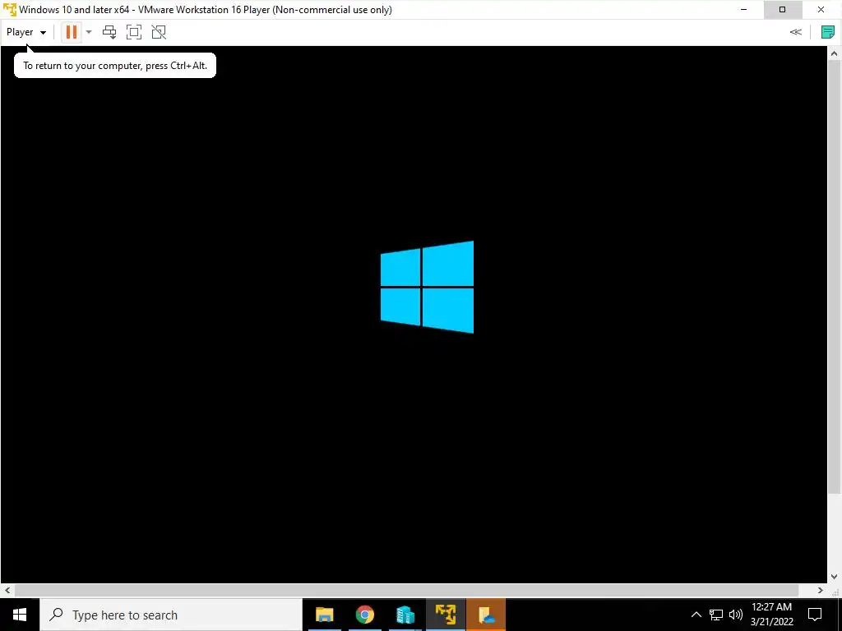
Task: Open clock showing 12:27 AM
Action: [771, 615]
